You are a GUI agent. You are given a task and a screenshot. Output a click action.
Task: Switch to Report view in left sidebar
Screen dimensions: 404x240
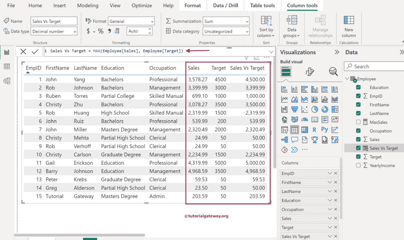[x=7, y=52]
